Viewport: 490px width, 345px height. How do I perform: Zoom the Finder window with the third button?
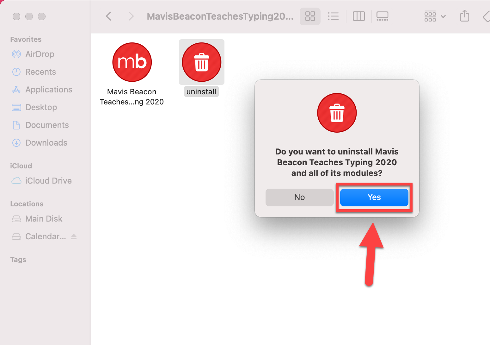point(42,16)
